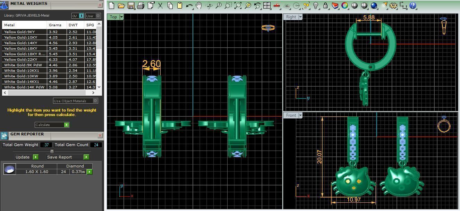The image size is (460, 211).
Task: Click the DWT column header
Action: point(75,25)
